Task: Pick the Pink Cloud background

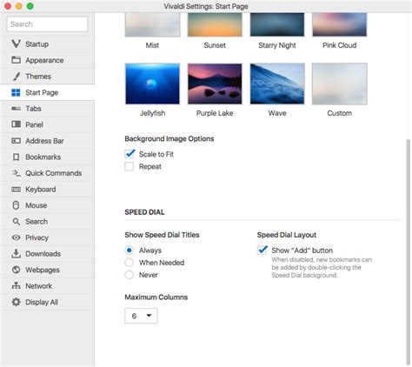Action: 340,24
